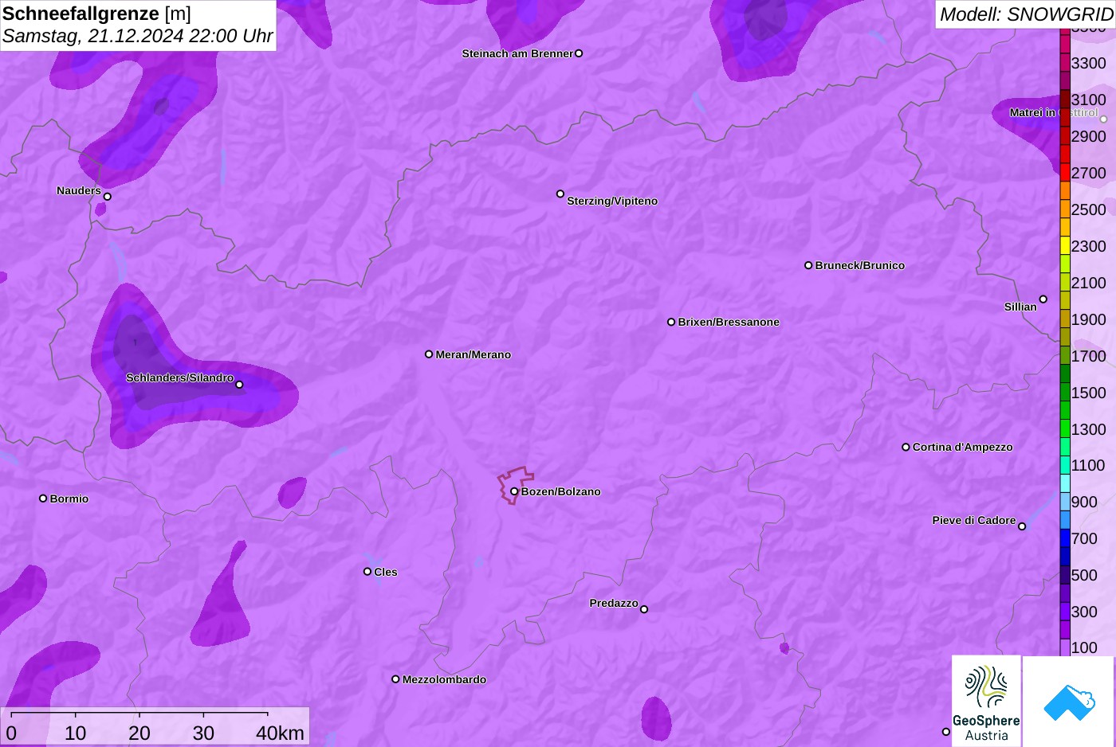Click the dark purple 500 m legend swatch

click(x=1065, y=575)
